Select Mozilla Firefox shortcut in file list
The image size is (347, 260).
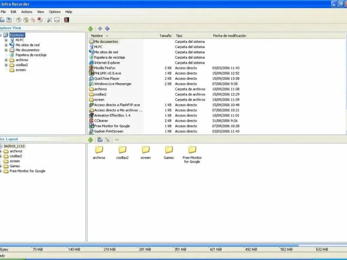tap(105, 68)
